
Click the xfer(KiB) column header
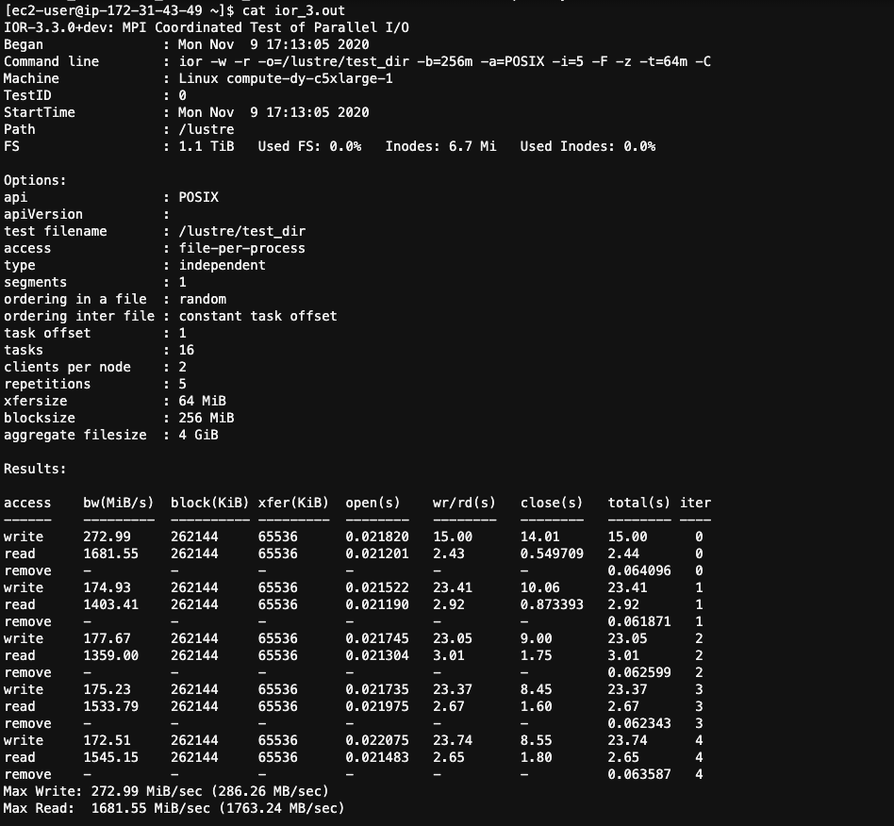tap(293, 503)
